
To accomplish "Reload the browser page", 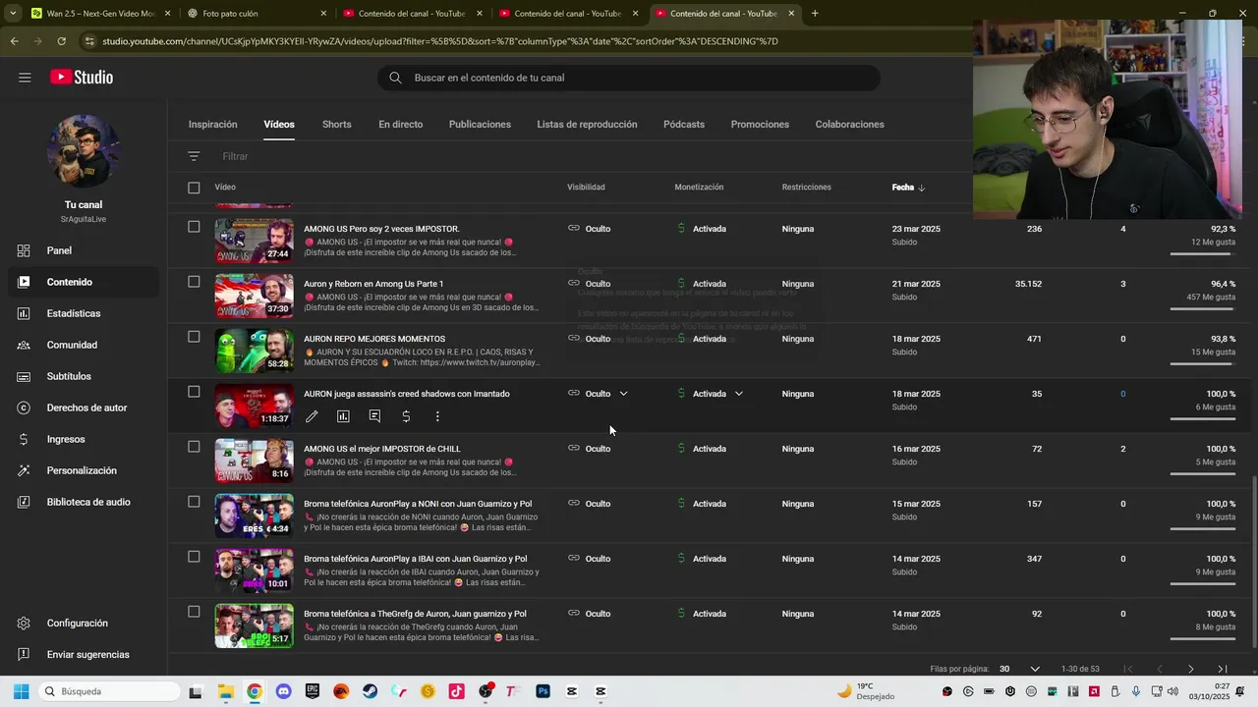I will [x=61, y=41].
